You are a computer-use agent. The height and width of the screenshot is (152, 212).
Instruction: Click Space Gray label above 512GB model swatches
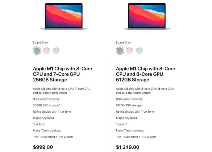[x=123, y=42]
